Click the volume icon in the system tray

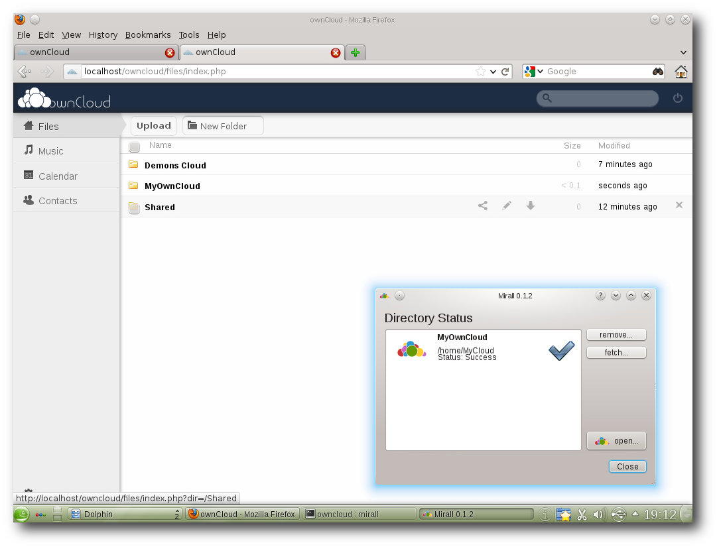point(599,515)
